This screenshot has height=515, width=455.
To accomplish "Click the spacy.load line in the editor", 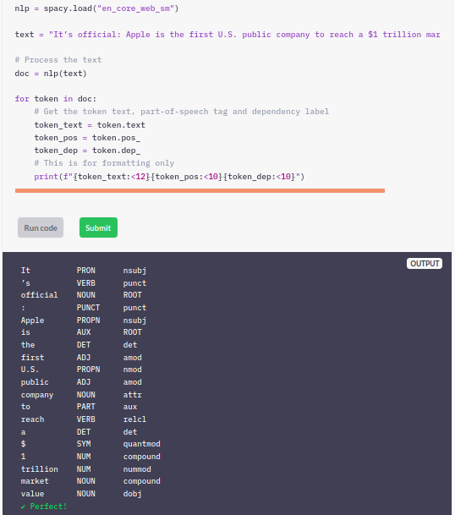I will point(96,8).
